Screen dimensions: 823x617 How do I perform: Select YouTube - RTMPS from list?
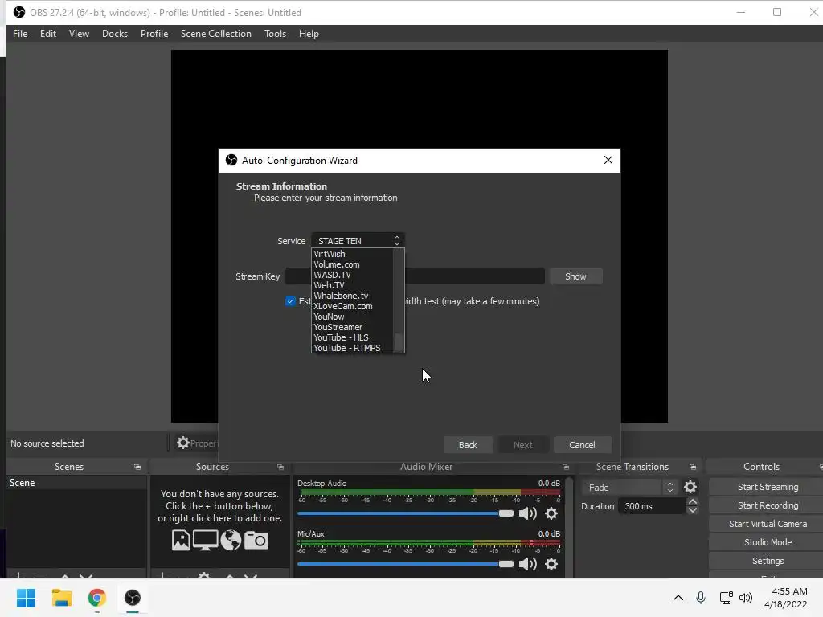click(352, 348)
